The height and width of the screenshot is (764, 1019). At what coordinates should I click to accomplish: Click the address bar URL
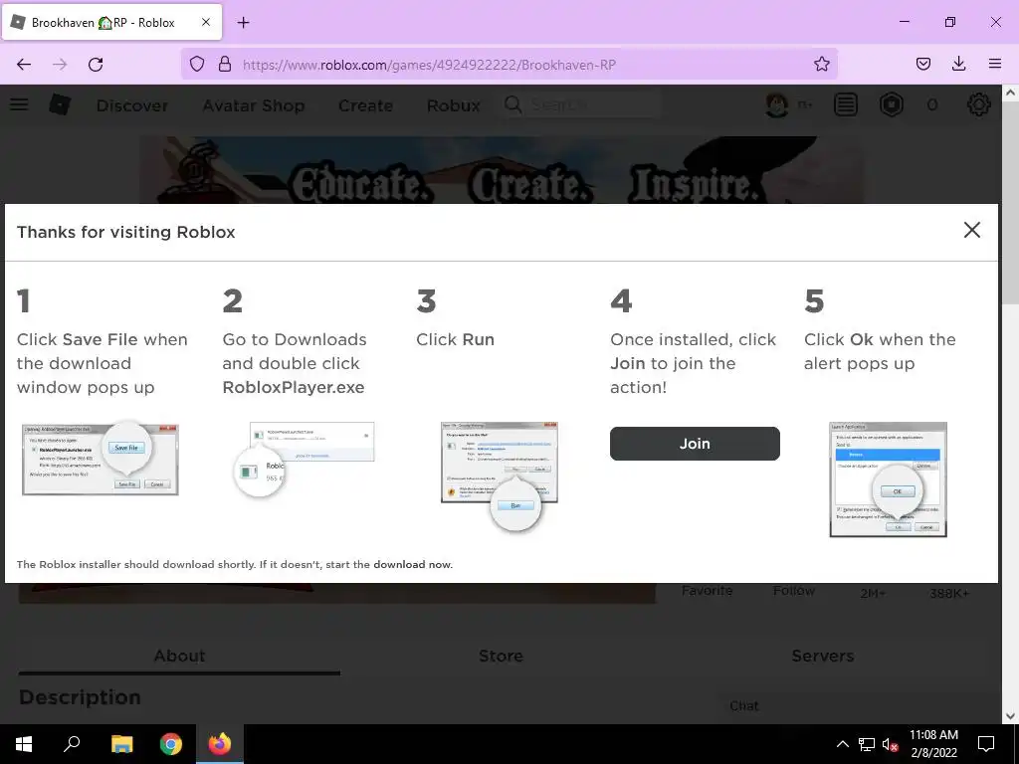pyautogui.click(x=429, y=65)
